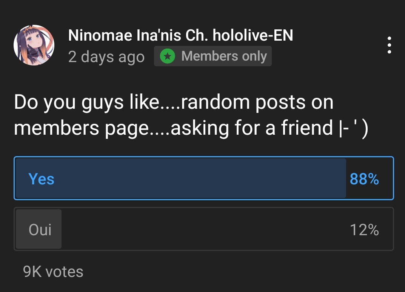The image size is (405, 292).
Task: Click the green members-only star icon
Action: 167,56
